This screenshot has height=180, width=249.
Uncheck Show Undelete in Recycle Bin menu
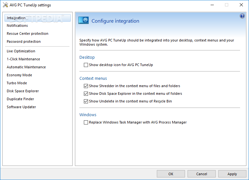[x=86, y=101]
